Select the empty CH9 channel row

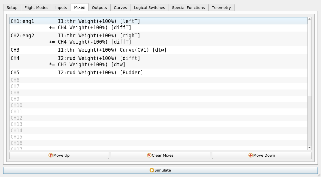(x=158, y=99)
